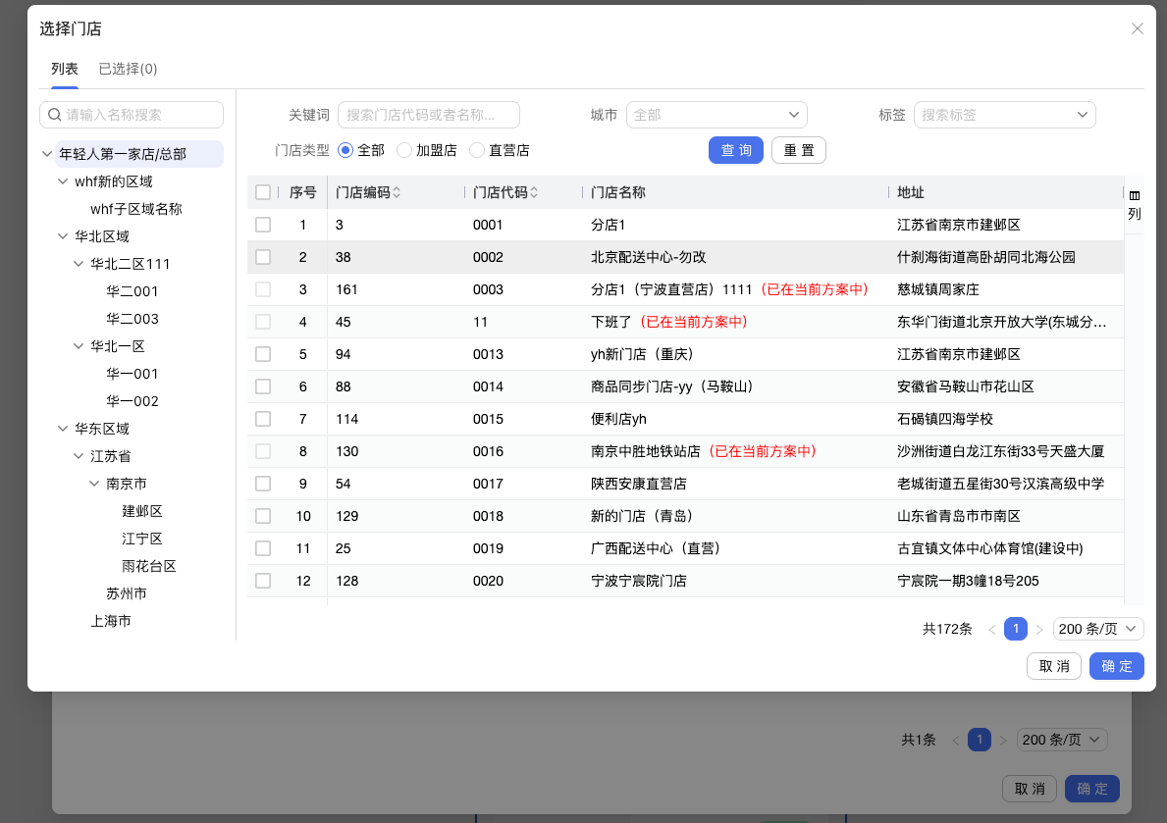The width and height of the screenshot is (1167, 823).
Task: Collapse the 华北二区111 node
Action: pyautogui.click(x=79, y=264)
